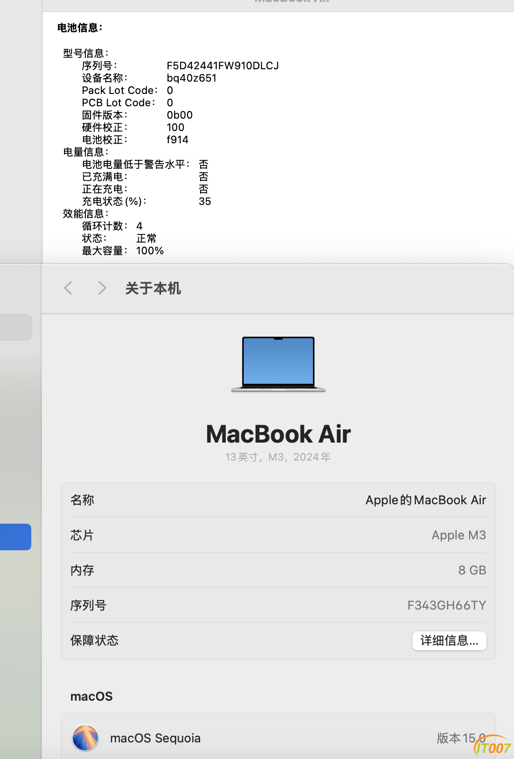Click the 型号信息 section label
This screenshot has height=759, width=514.
[x=85, y=53]
